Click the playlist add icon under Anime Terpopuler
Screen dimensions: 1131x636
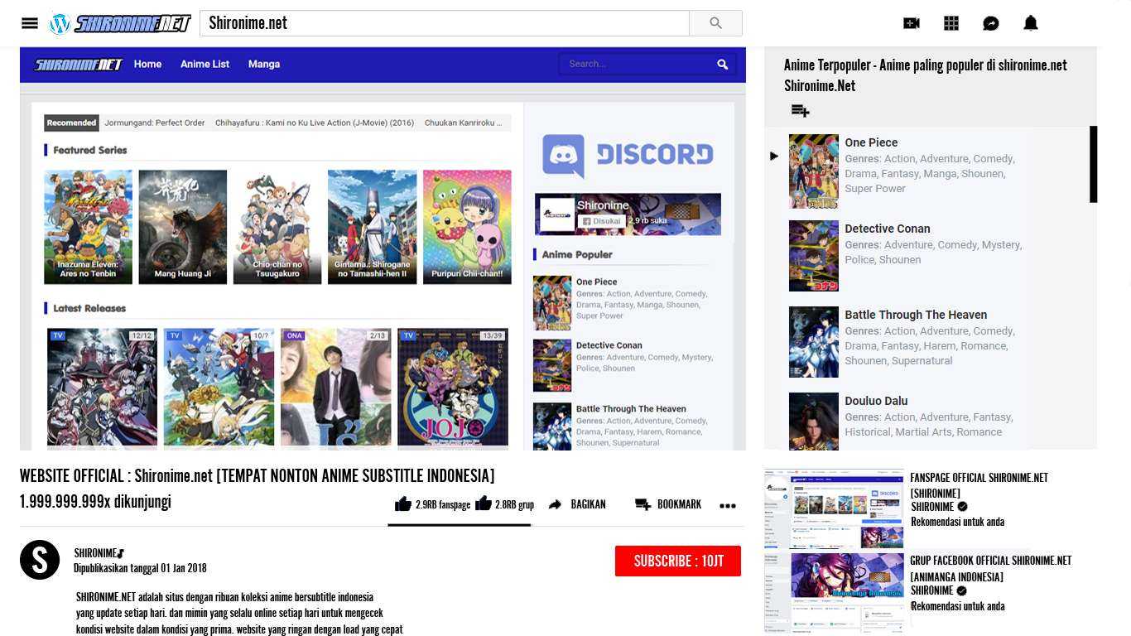800,110
